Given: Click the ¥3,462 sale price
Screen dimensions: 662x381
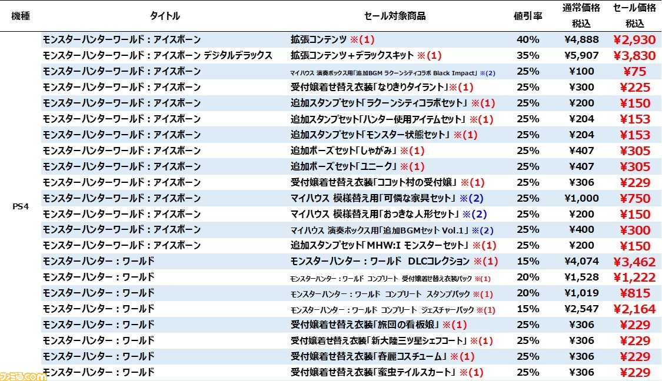Looking at the screenshot, I should (634, 262).
